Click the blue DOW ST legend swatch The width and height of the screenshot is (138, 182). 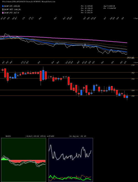(x=3, y=6)
